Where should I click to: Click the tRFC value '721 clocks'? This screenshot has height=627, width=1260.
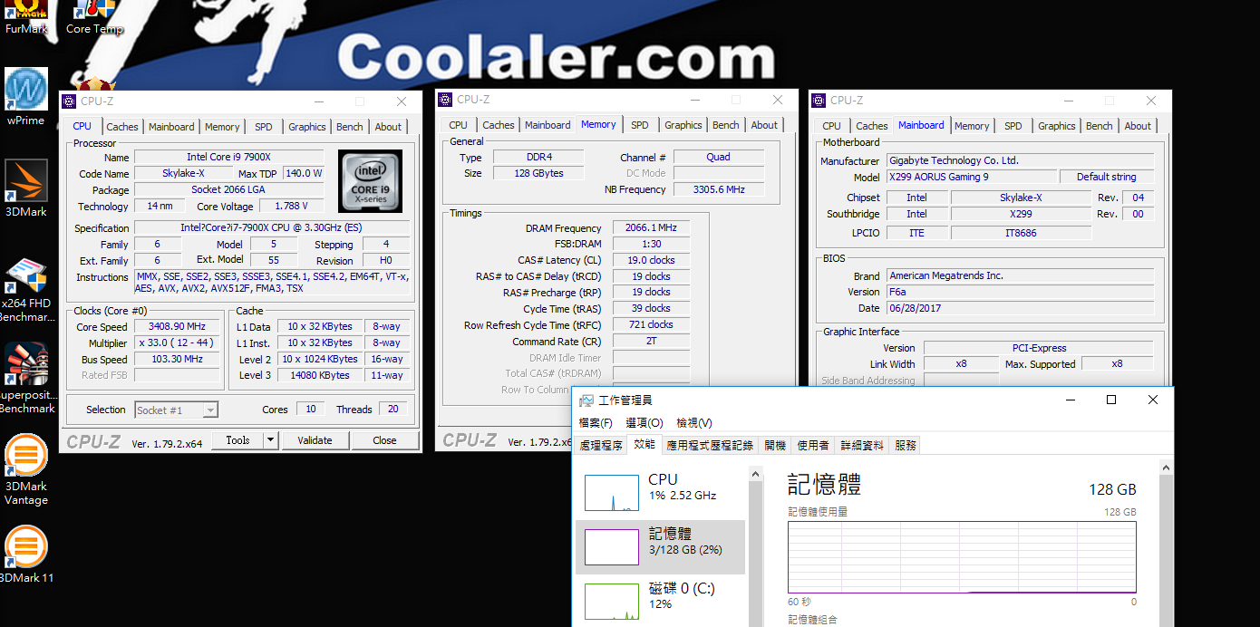(x=651, y=324)
